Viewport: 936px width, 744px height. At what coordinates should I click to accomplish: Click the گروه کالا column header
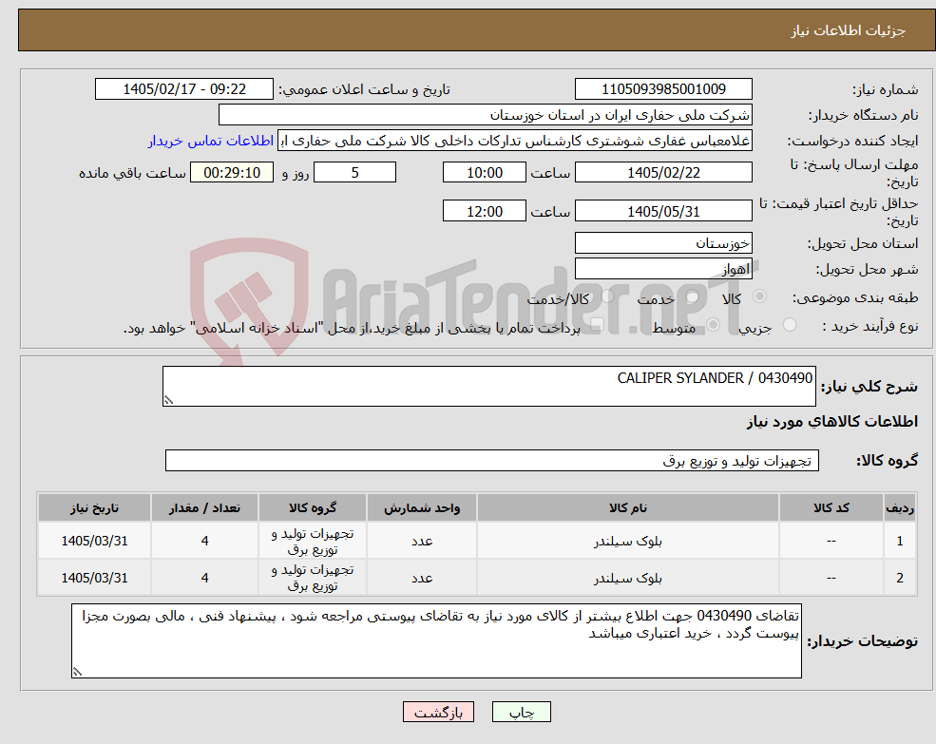313,507
